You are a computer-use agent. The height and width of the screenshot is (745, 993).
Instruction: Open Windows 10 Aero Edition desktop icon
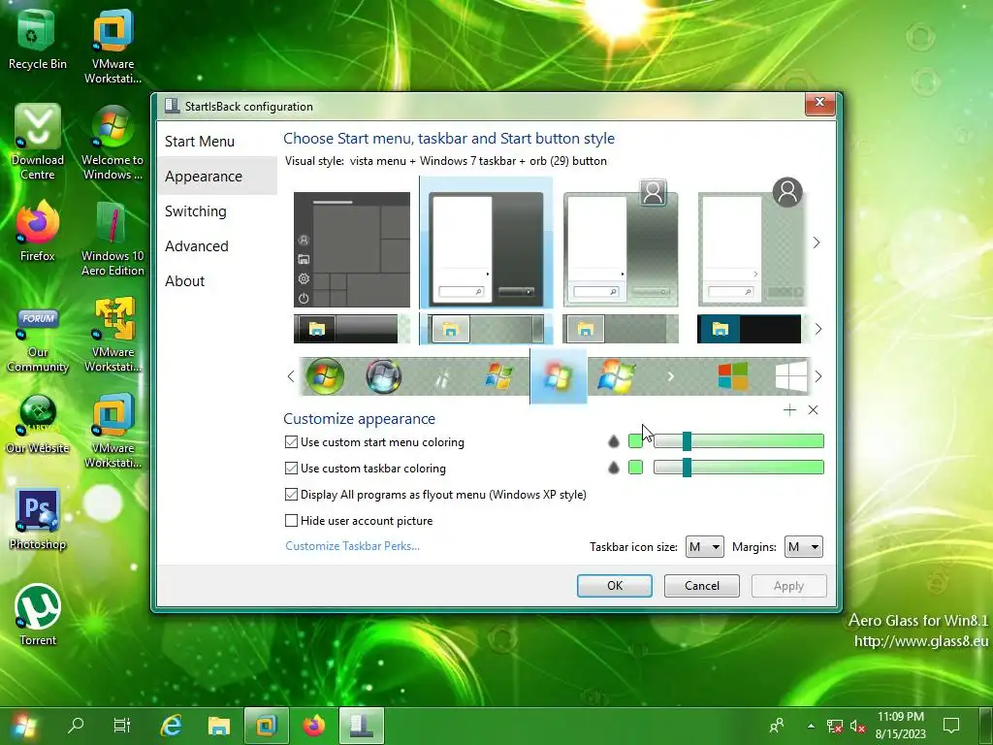112,240
